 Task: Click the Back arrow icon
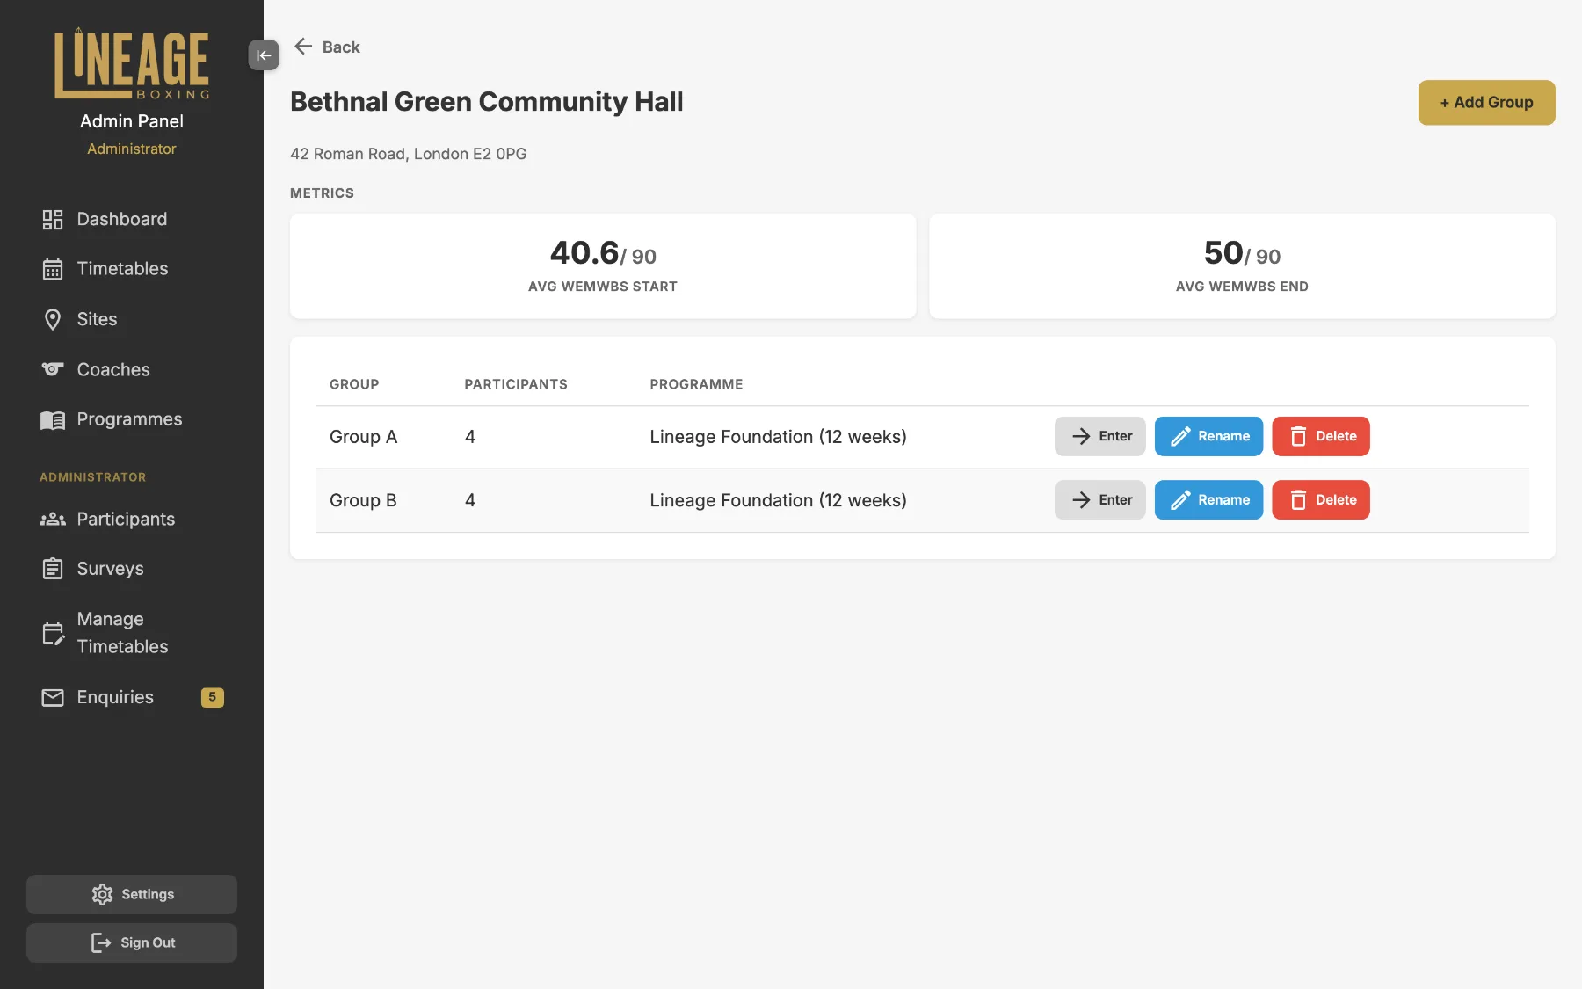303,47
